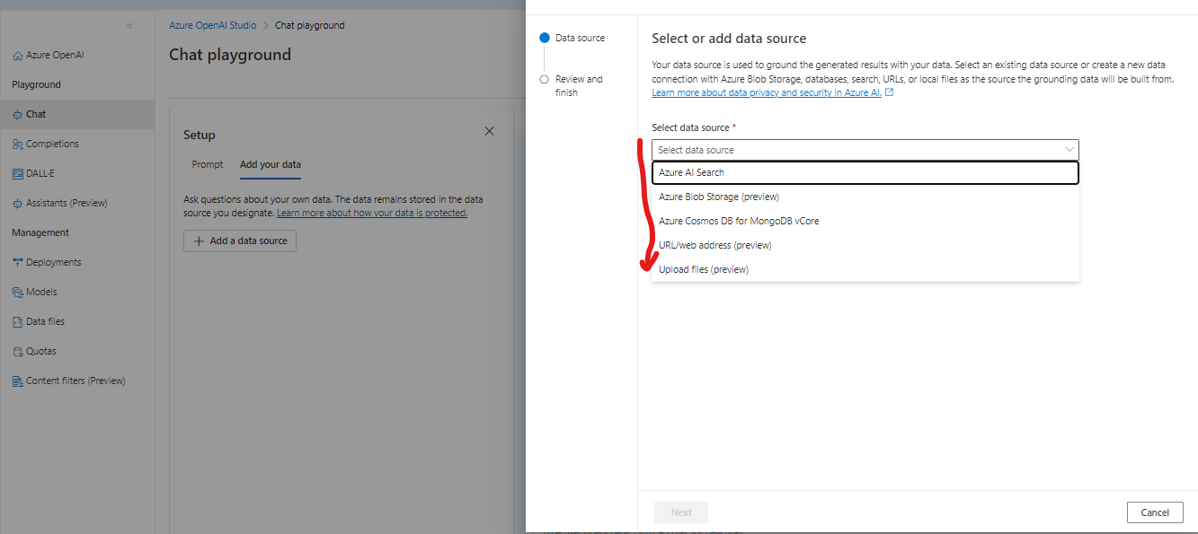Viewport: 1198px width, 534px height.
Task: Click the Next button
Action: point(681,512)
